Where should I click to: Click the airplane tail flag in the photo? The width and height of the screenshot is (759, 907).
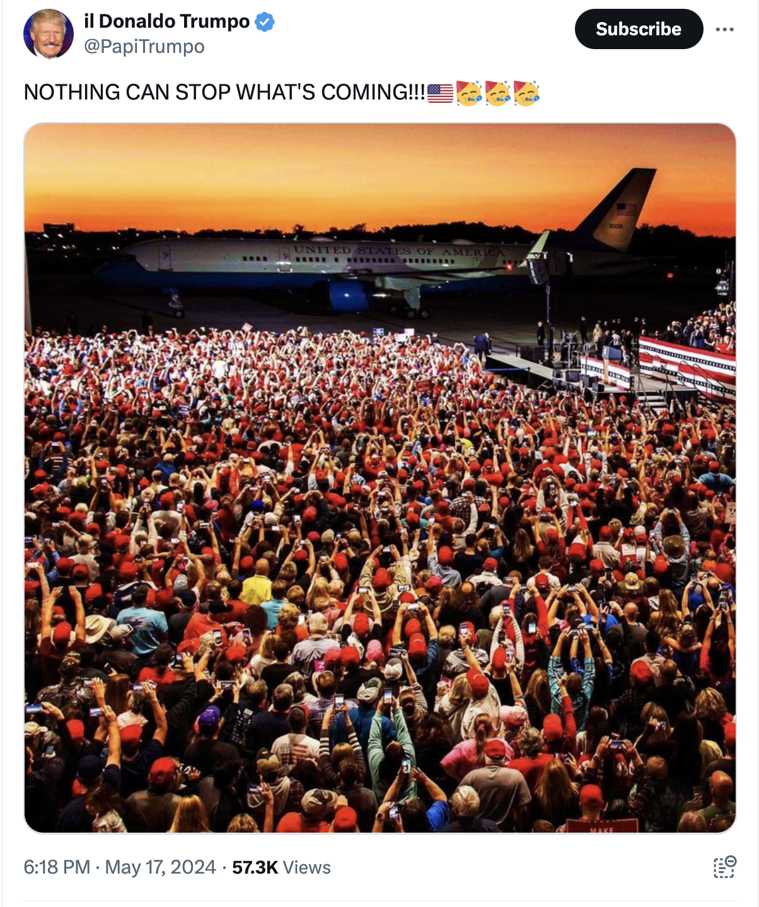click(x=626, y=209)
